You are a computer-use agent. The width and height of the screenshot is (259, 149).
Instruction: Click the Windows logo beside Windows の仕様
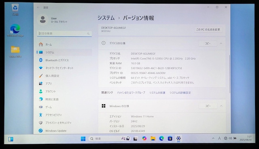coord(104,106)
